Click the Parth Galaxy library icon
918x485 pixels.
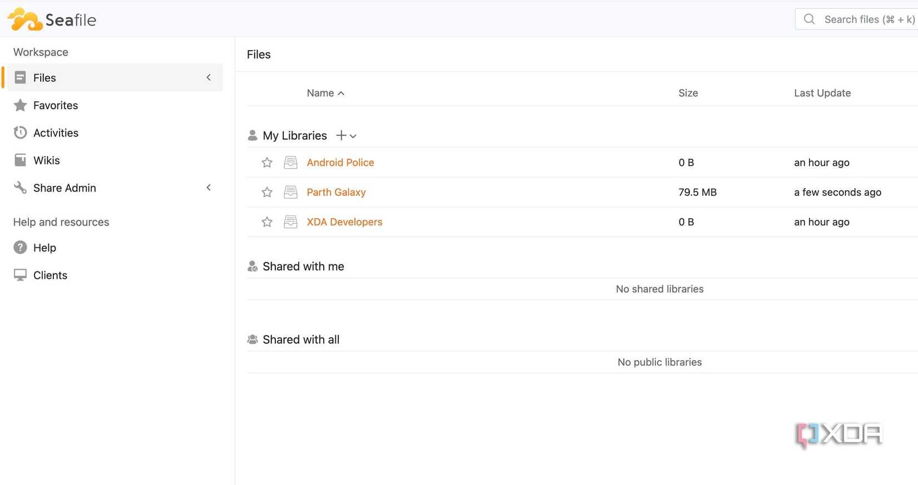click(290, 192)
